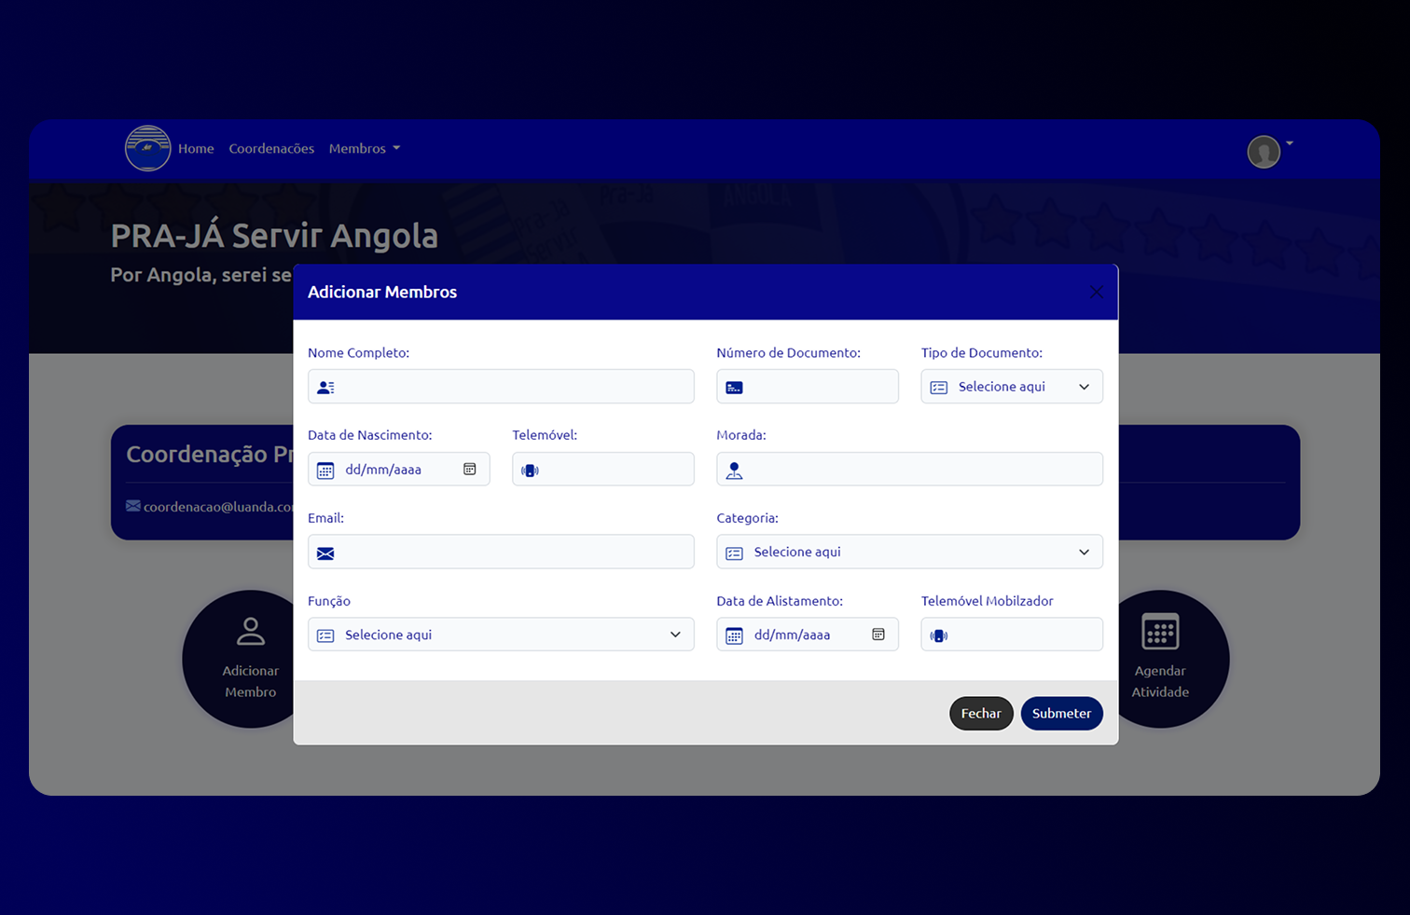Click the Adicionar Membro person icon

click(250, 632)
